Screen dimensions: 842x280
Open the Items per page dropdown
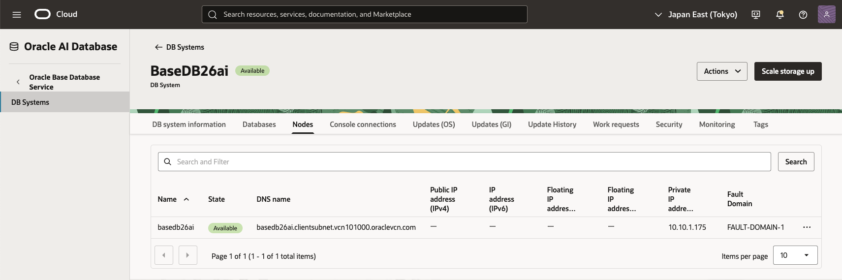tap(795, 255)
